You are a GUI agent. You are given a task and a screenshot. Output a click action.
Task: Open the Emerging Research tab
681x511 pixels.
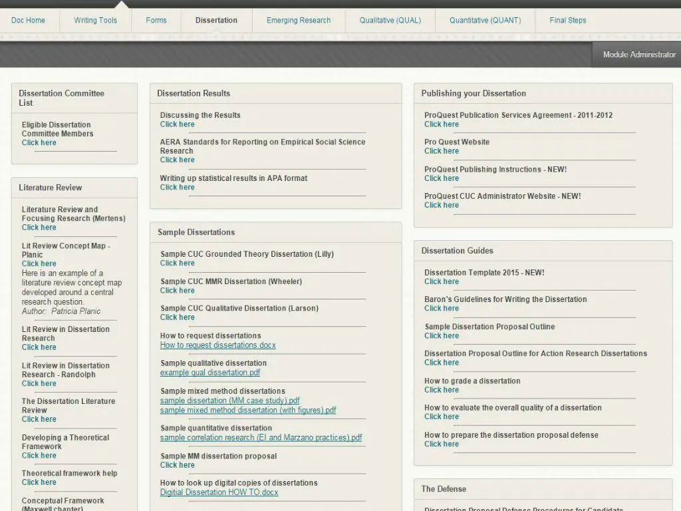(x=299, y=21)
